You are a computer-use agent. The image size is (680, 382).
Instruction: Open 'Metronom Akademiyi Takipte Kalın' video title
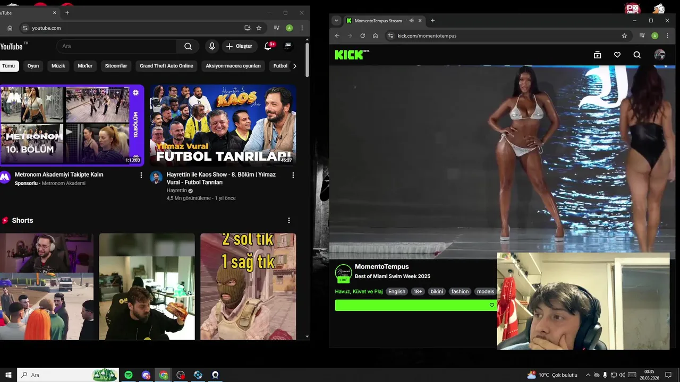pos(59,175)
